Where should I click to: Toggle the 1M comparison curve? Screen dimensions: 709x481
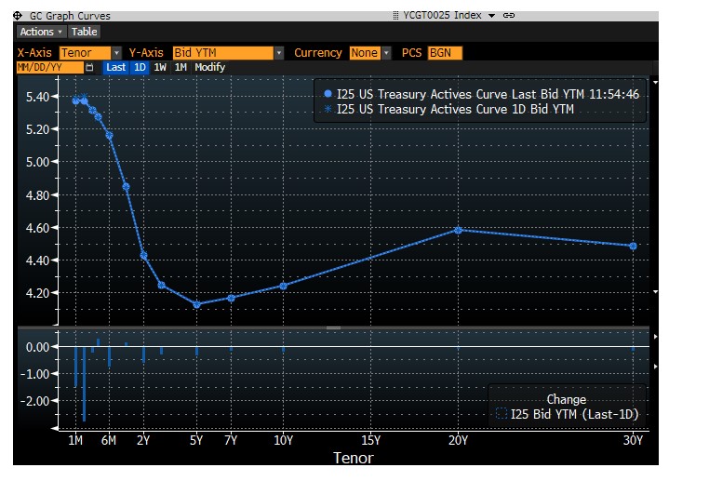(x=181, y=67)
